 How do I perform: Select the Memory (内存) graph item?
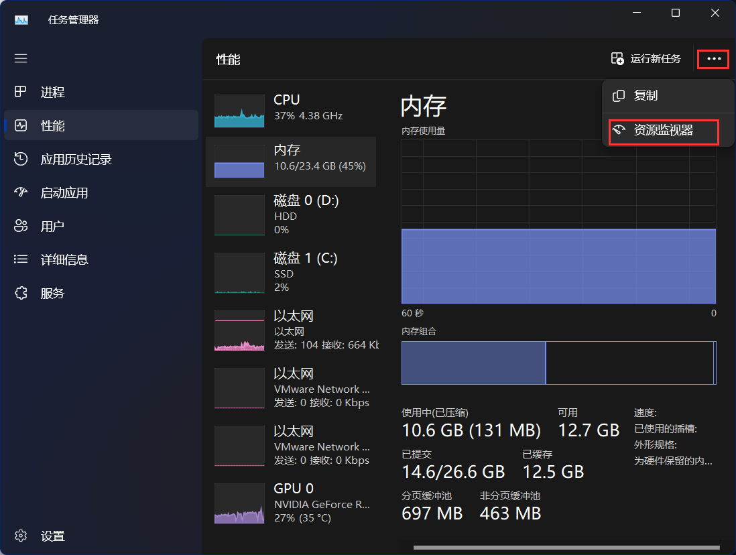tap(239, 162)
